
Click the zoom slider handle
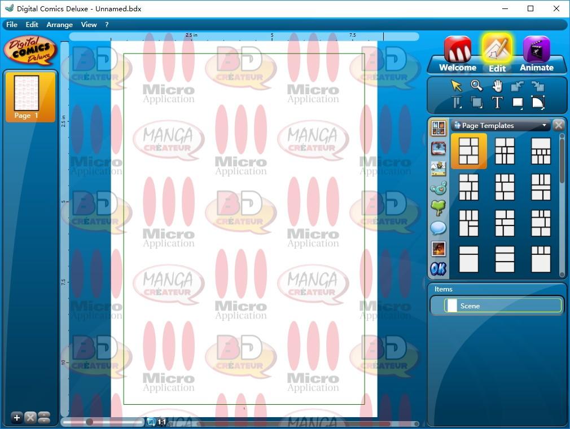point(89,422)
